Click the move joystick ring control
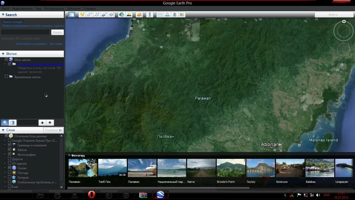This screenshot has width=355, height=200. click(344, 50)
